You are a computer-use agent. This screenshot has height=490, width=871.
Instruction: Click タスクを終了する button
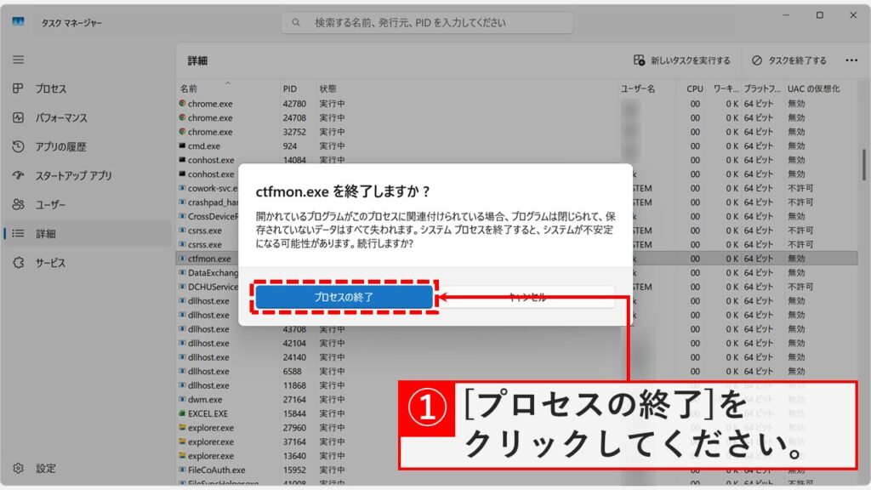[789, 60]
